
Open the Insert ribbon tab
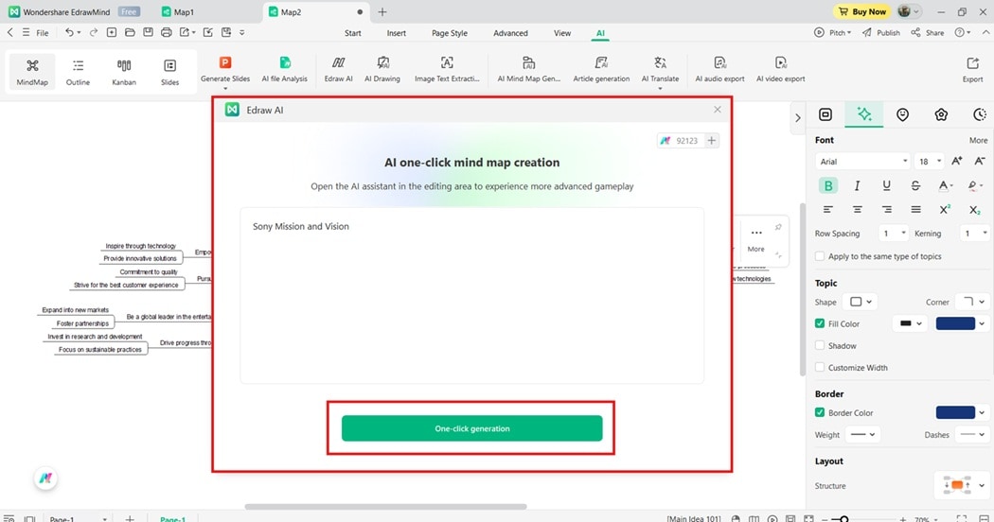pos(397,33)
